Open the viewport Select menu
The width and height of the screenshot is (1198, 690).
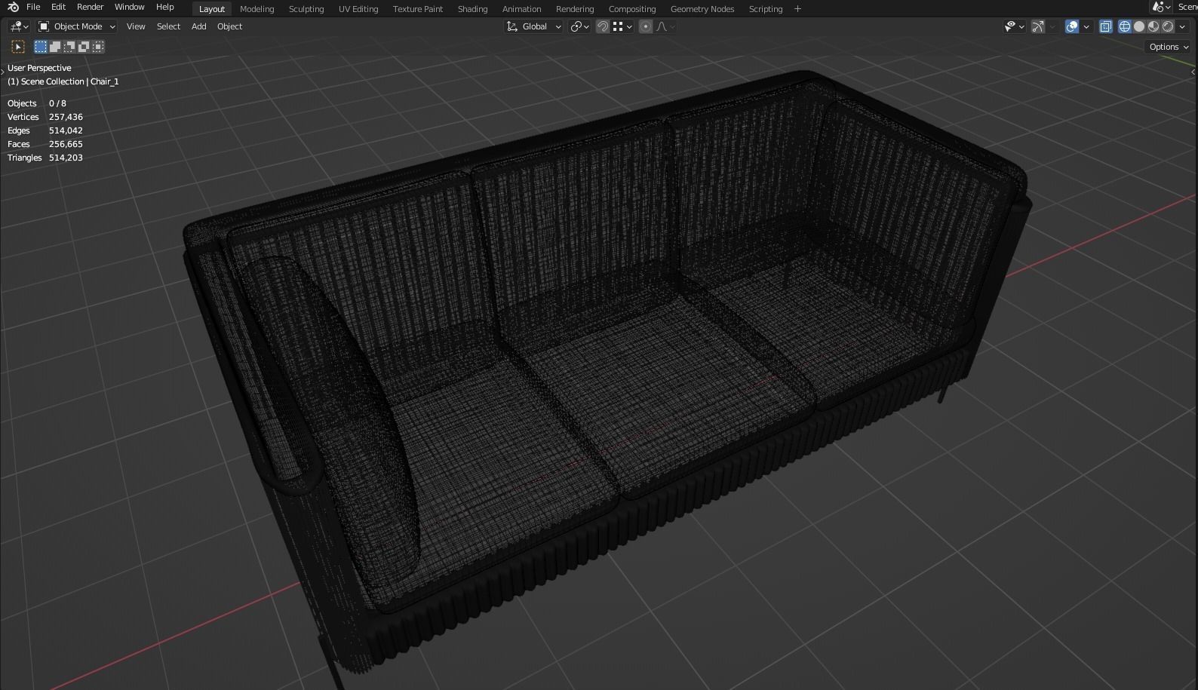[x=168, y=26]
